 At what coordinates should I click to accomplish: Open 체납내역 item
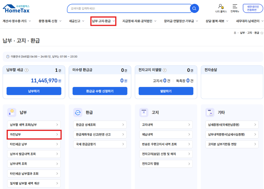point(166,134)
